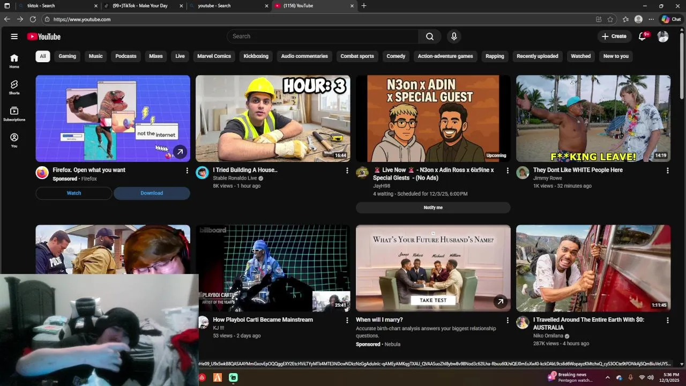Open options for I Tried Building A House
Viewport: 686px width, 386px height.
[x=347, y=170]
